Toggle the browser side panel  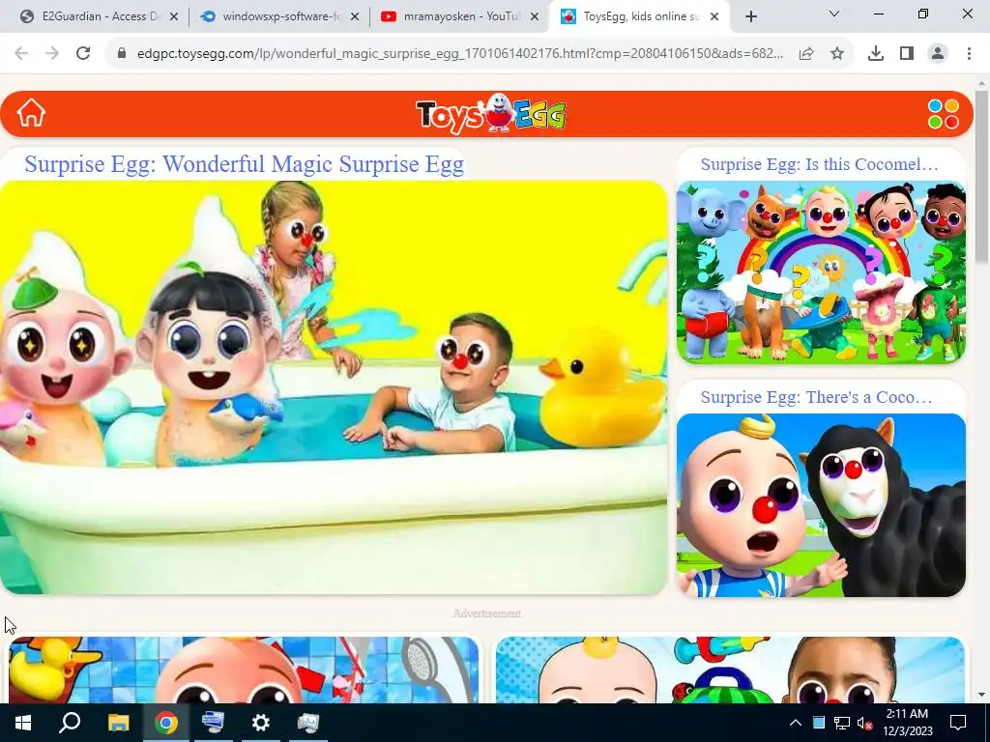(x=907, y=54)
